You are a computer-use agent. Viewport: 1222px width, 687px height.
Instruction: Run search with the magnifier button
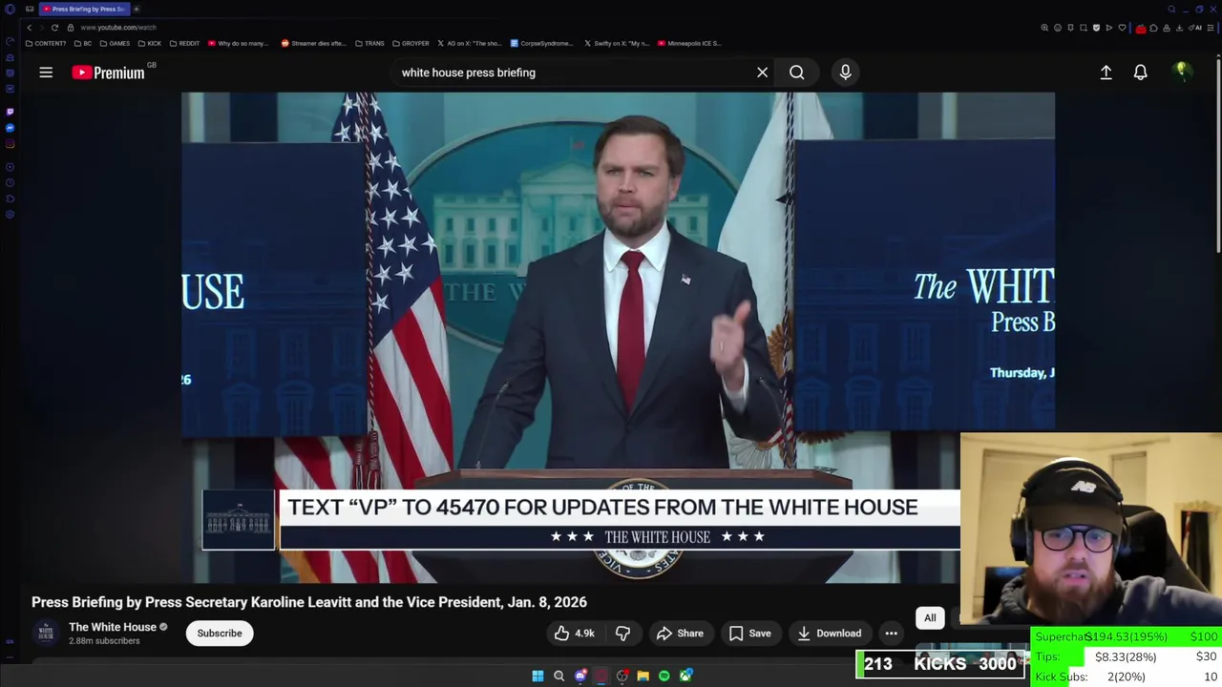(796, 73)
